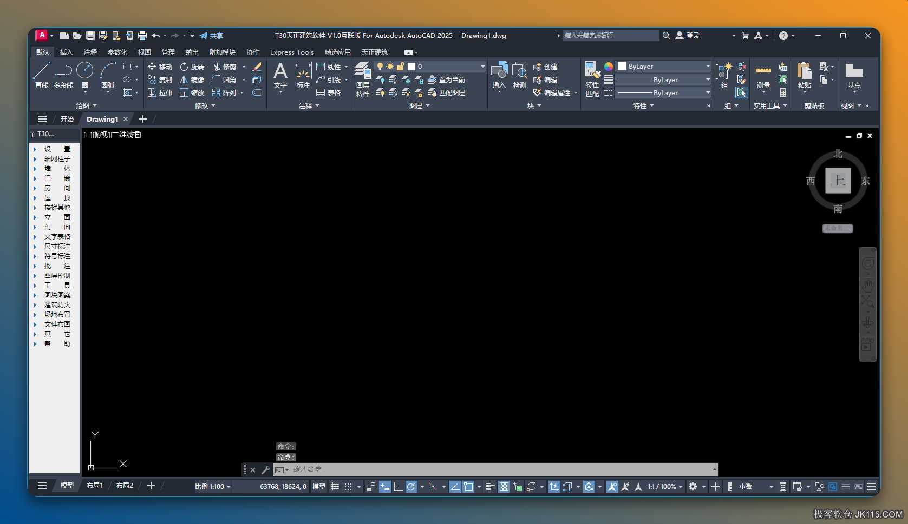Toggle the grid display in status bar
Image resolution: width=908 pixels, height=524 pixels.
pos(335,487)
